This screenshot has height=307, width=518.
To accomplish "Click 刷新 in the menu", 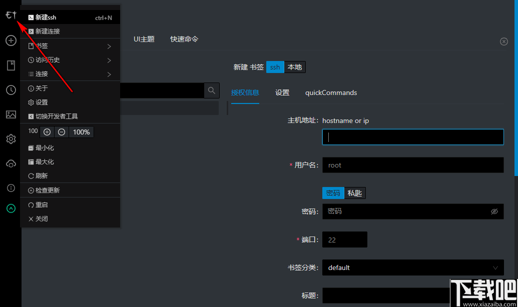I will tap(70, 175).
